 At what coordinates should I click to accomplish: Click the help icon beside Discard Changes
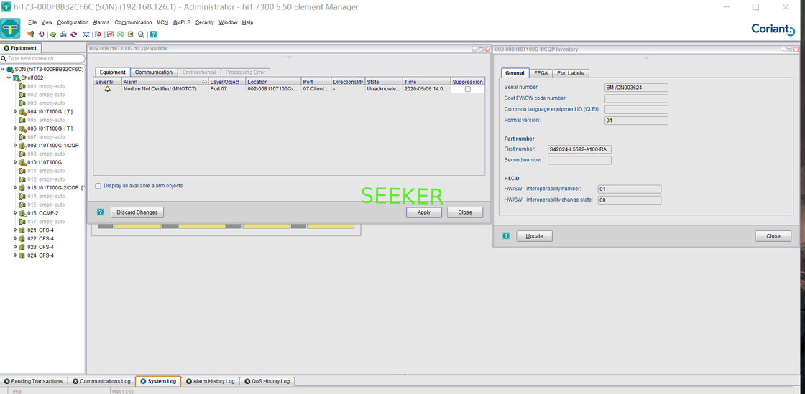pyautogui.click(x=101, y=212)
